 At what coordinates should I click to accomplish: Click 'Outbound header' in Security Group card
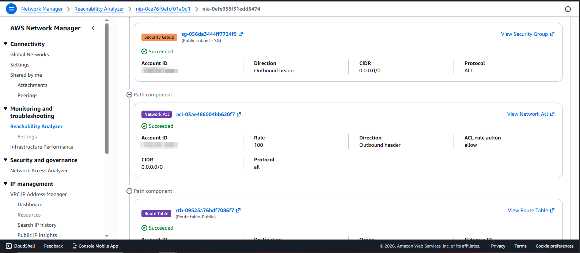(x=274, y=70)
